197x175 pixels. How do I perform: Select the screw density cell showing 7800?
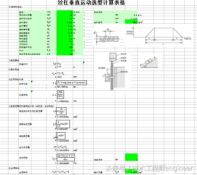point(131,22)
